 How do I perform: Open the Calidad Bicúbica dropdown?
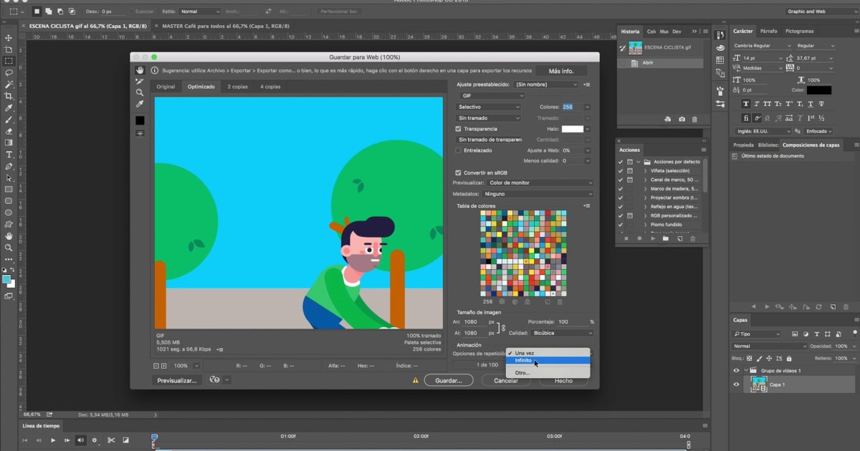[x=563, y=333]
